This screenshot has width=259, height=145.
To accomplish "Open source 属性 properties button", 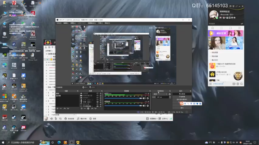I will 85,87.
